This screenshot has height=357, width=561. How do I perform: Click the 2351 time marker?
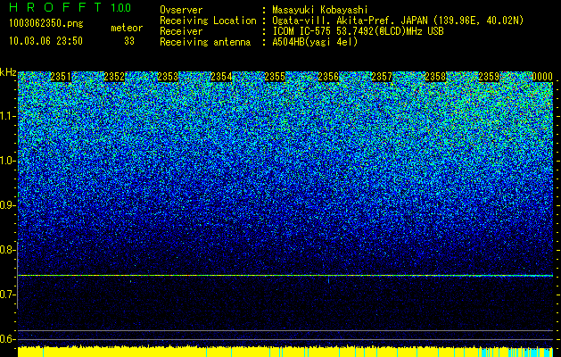pos(61,77)
